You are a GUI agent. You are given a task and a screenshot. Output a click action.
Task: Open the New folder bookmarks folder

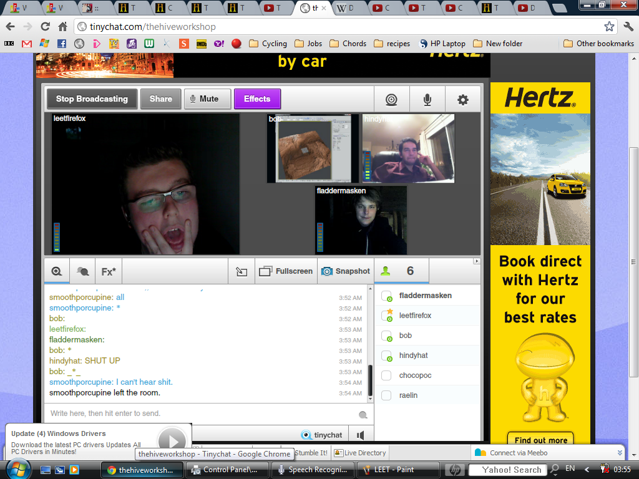[497, 44]
